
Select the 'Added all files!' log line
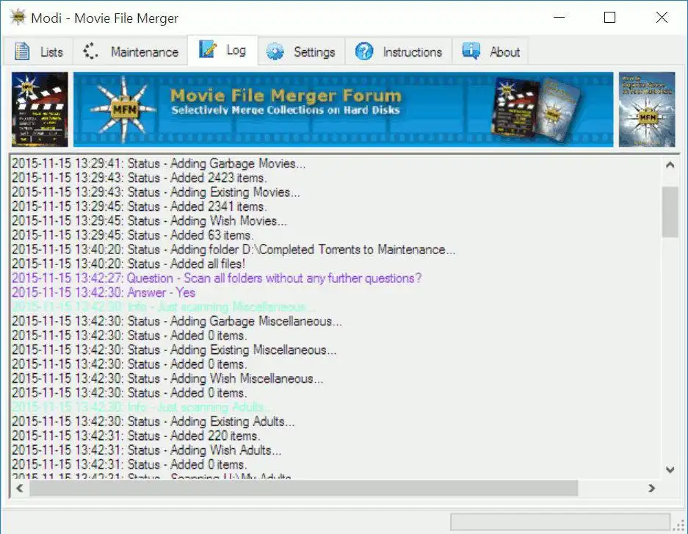click(x=128, y=264)
